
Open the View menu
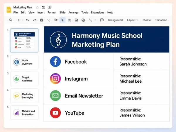(31, 13)
